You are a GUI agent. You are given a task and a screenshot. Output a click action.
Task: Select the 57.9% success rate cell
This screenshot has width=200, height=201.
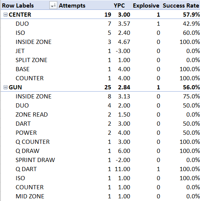click(x=191, y=15)
